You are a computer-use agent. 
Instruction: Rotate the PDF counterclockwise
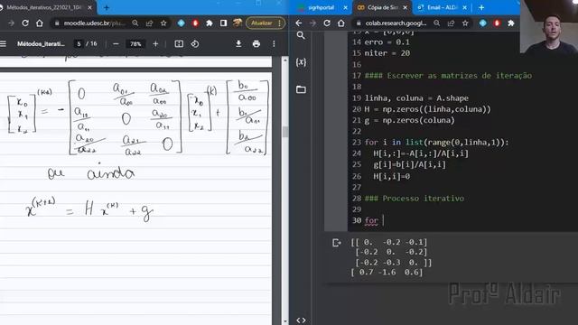tap(195, 44)
